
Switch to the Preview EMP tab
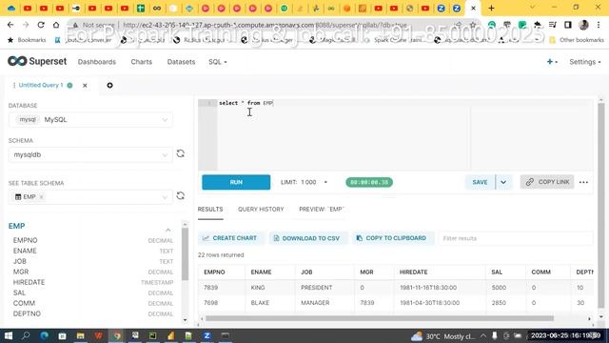(x=322, y=210)
